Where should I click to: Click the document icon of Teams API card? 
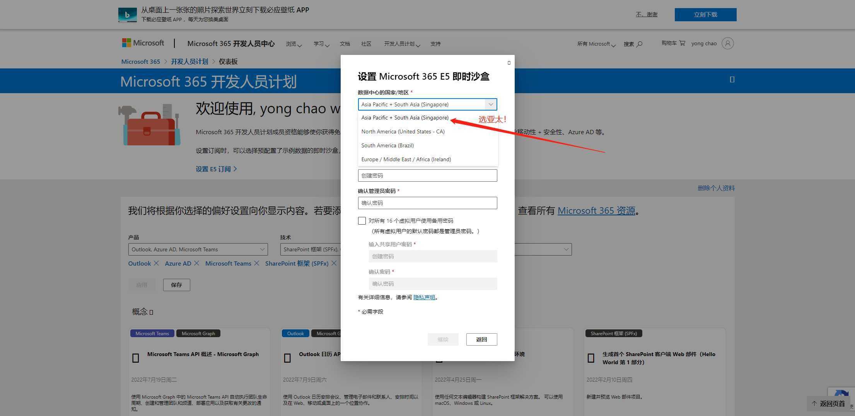coord(136,358)
